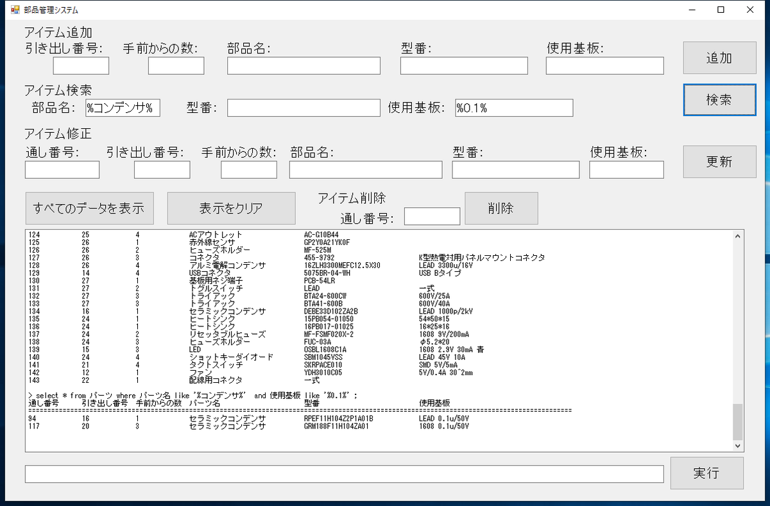Focus 引き出し番号 field in アイテム修正
770x506 pixels.
click(x=162, y=170)
